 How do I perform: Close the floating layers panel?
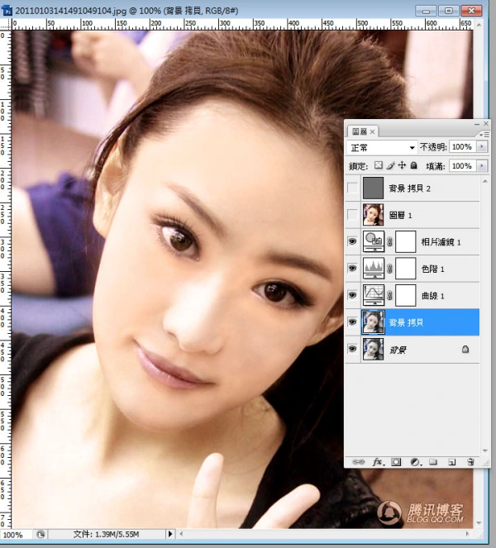point(486,124)
